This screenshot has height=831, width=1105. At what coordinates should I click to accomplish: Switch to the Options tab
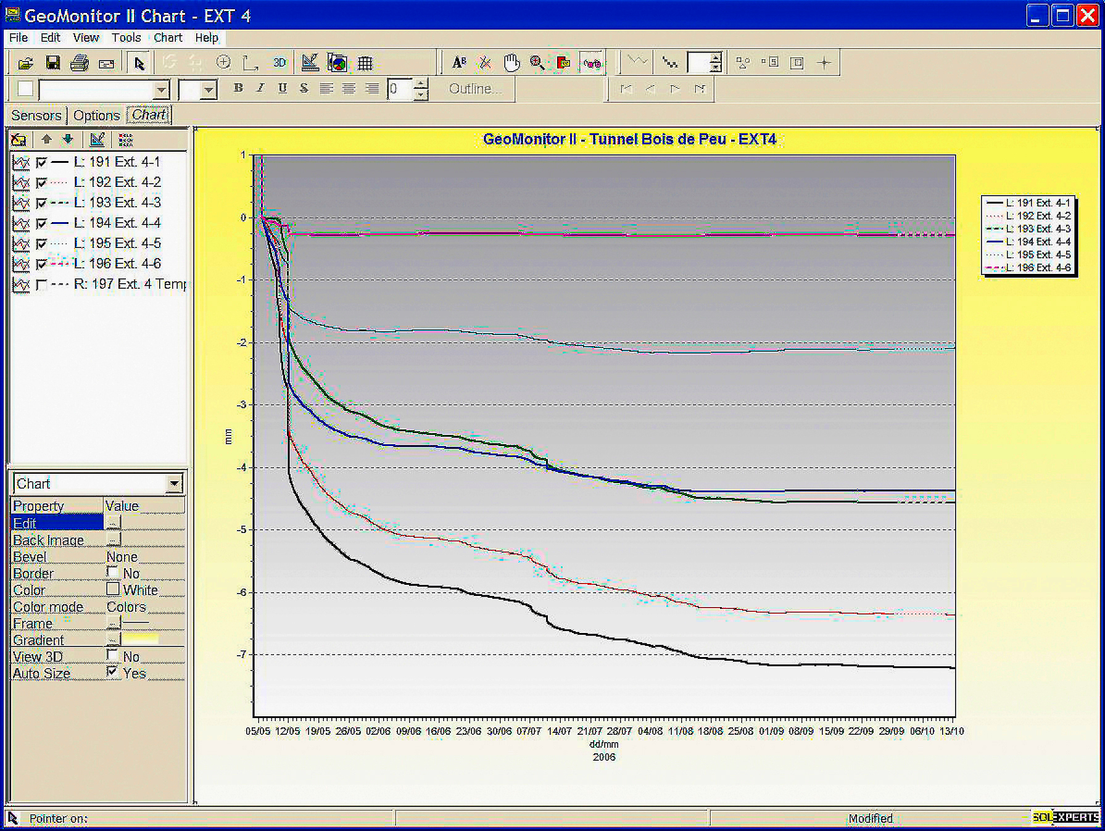pyautogui.click(x=96, y=115)
